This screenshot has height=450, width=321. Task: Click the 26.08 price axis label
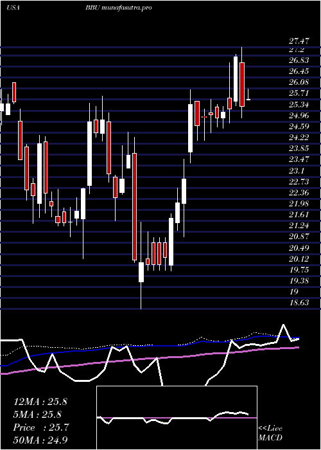tap(299, 82)
